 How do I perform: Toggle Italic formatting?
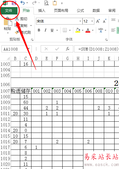(x=45, y=30)
